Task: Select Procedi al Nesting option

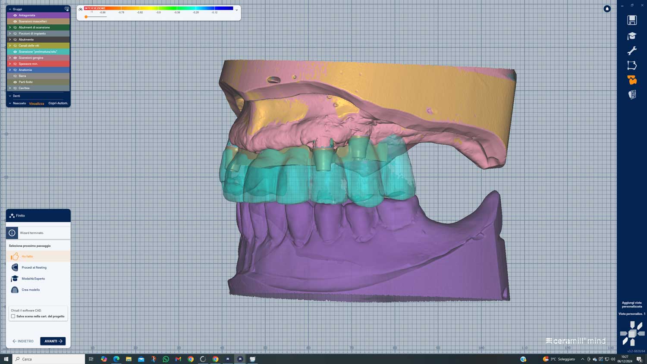Action: coord(34,267)
